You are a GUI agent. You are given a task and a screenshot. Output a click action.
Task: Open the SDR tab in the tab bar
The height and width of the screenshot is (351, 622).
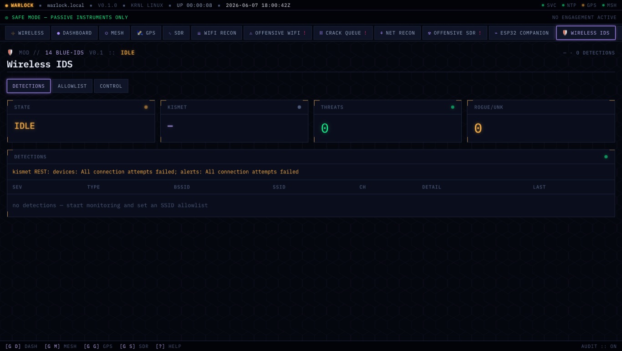[x=176, y=33]
